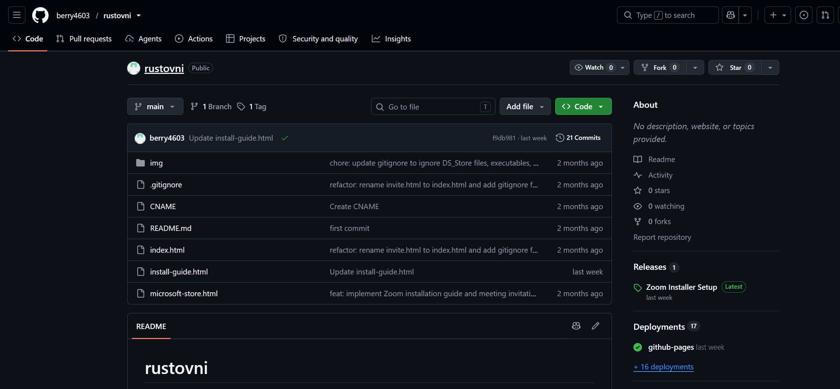Open the first commit message link
The width and height of the screenshot is (840, 389).
[350, 228]
